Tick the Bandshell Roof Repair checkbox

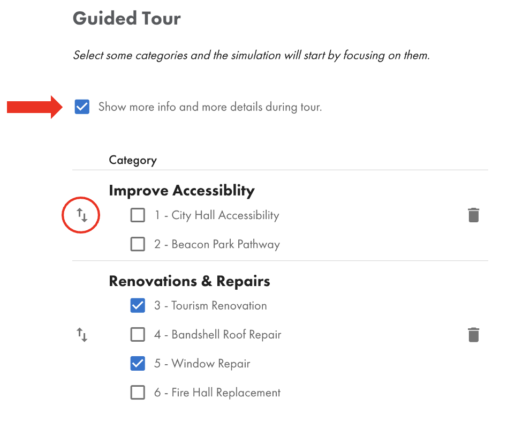click(x=138, y=335)
